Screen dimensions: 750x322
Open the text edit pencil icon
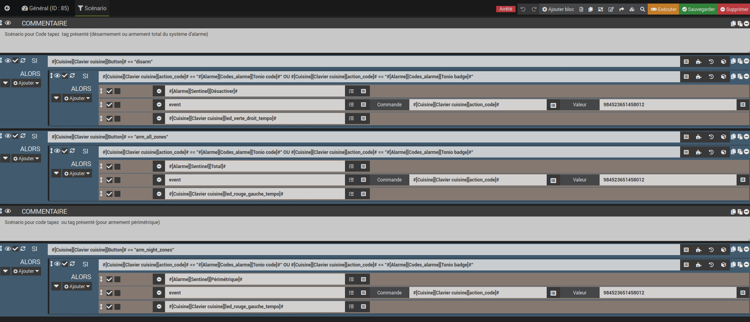tap(611, 9)
